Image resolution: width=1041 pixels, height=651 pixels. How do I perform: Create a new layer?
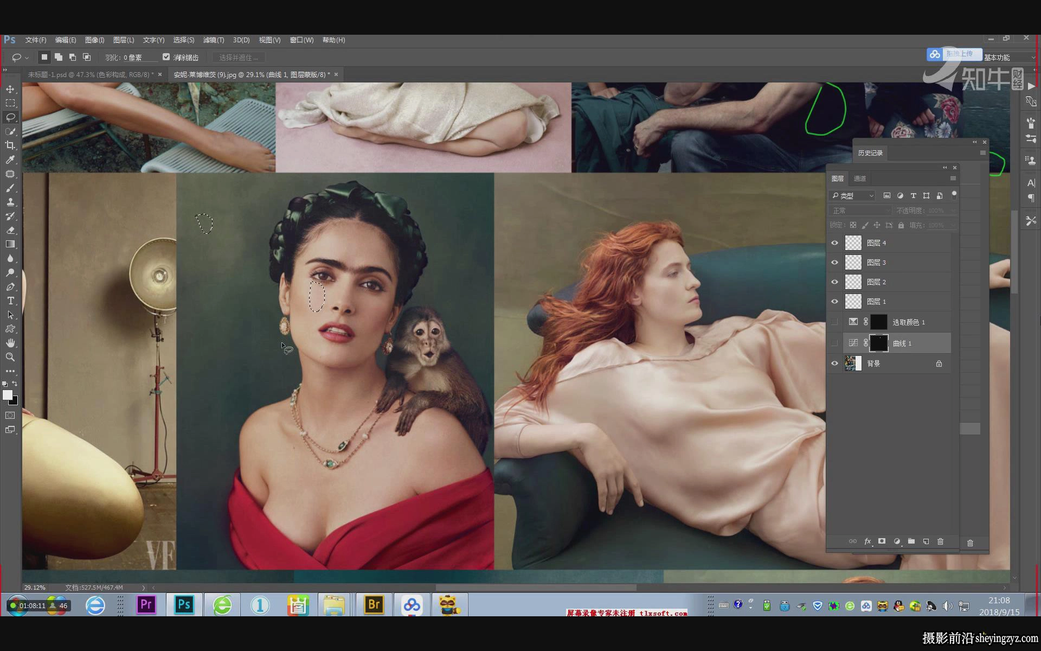(x=926, y=541)
